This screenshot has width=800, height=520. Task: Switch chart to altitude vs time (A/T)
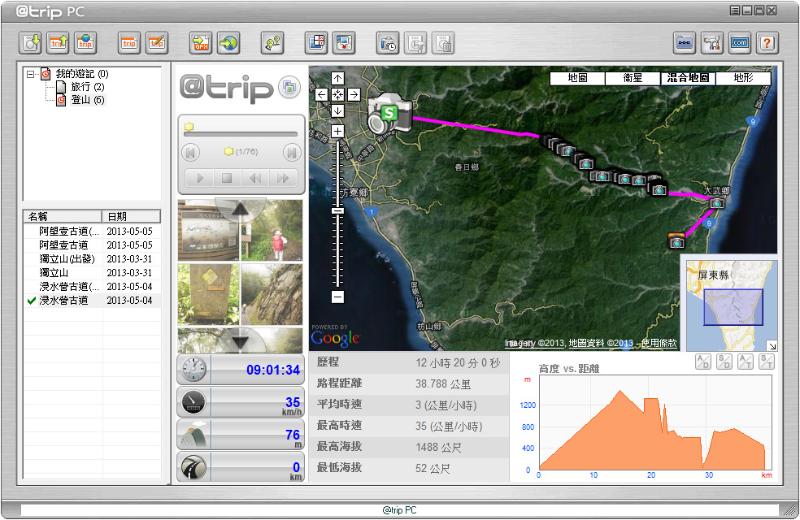point(746,362)
